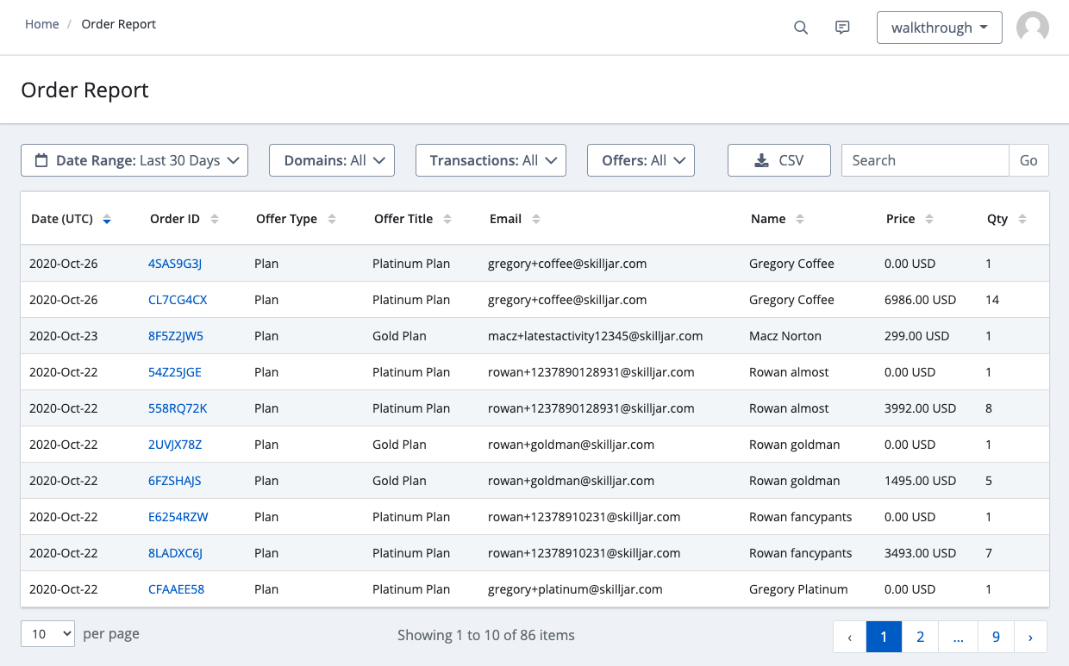Open order CFAAEE58
Image resolution: width=1069 pixels, height=666 pixels.
pyautogui.click(x=176, y=589)
